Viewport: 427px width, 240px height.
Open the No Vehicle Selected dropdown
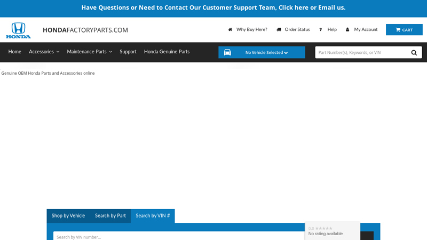click(x=262, y=52)
